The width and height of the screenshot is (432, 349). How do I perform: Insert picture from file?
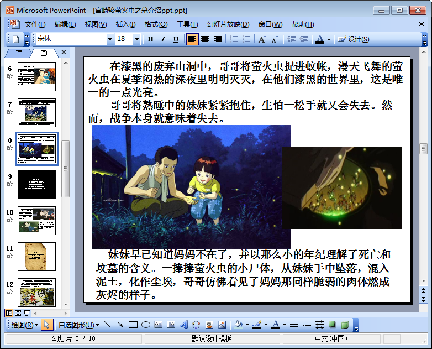pos(222,325)
